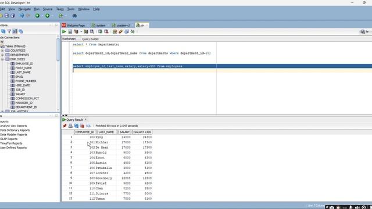Sort by the EMPLOYEE_ID column header
The image size is (372, 209).
(85, 132)
